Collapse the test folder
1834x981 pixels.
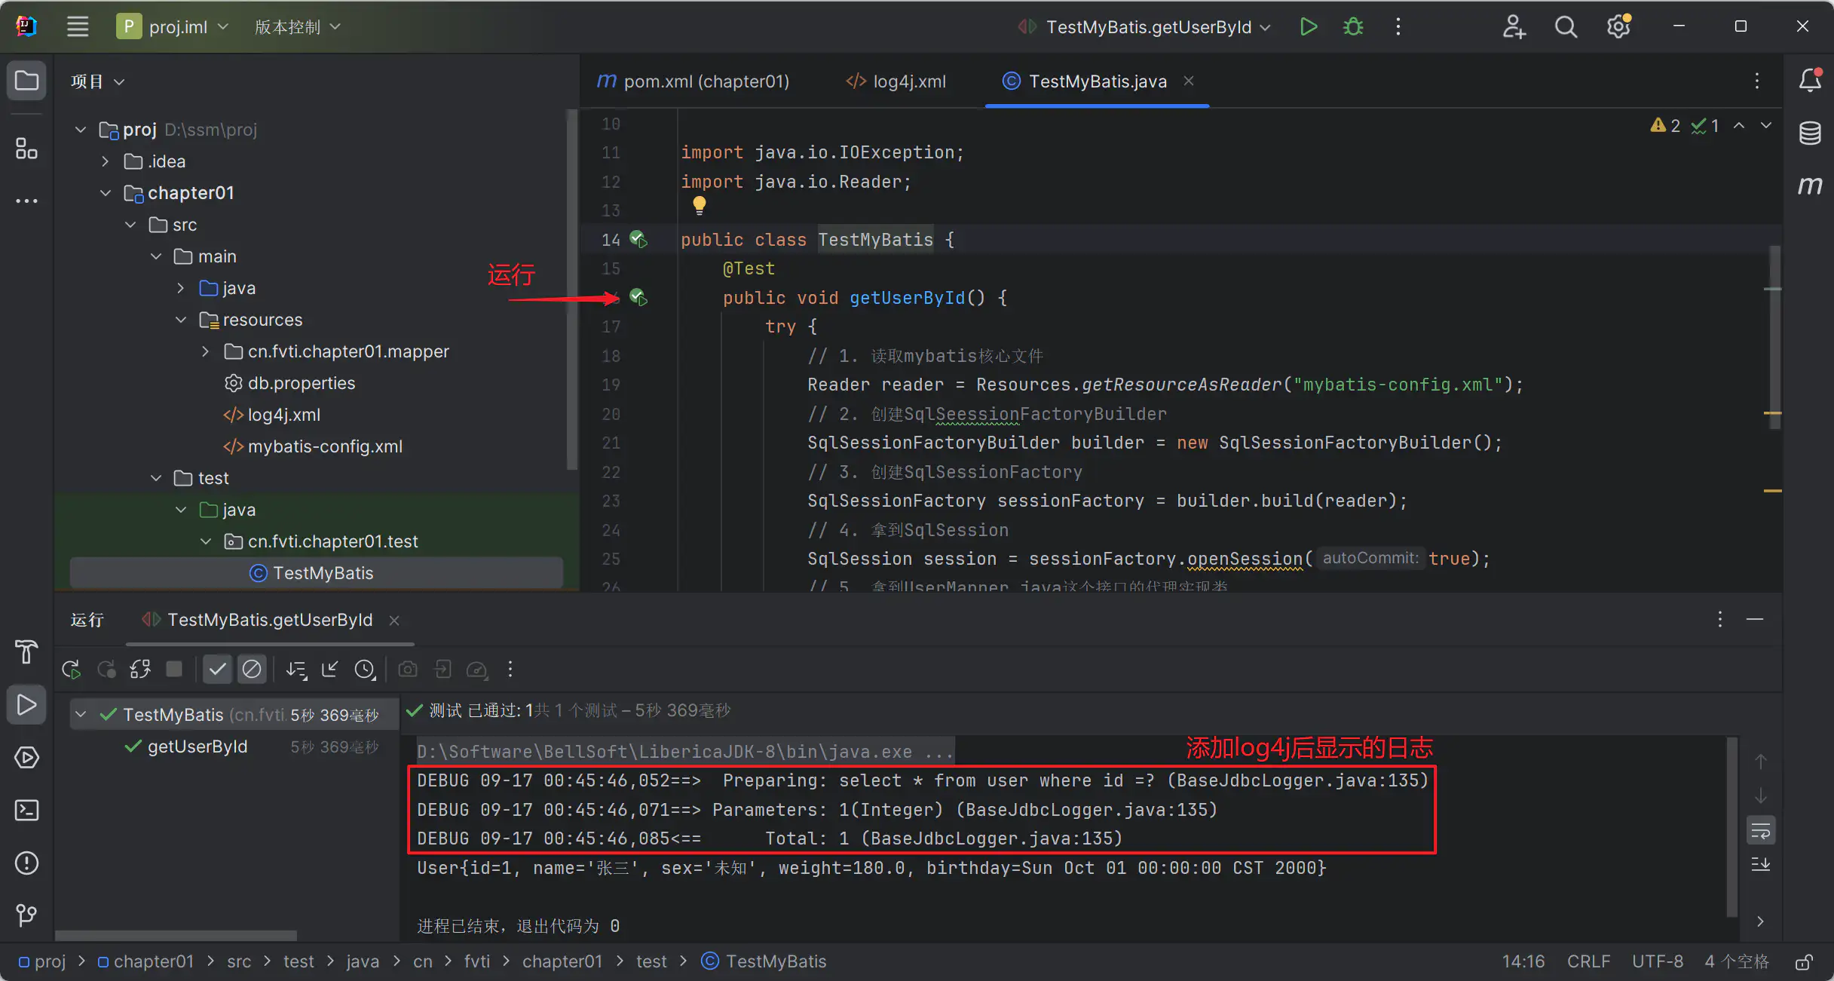click(156, 478)
